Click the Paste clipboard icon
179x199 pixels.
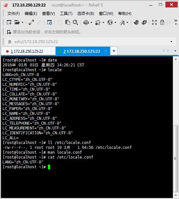tap(68, 22)
